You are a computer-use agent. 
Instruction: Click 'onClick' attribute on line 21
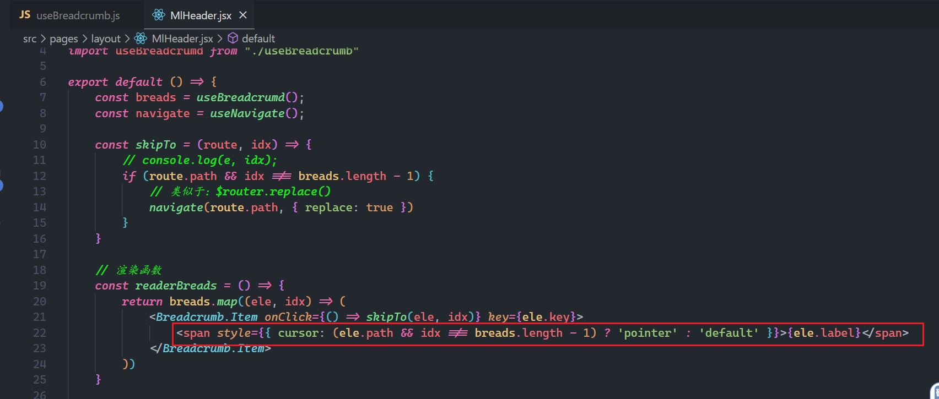click(x=288, y=317)
